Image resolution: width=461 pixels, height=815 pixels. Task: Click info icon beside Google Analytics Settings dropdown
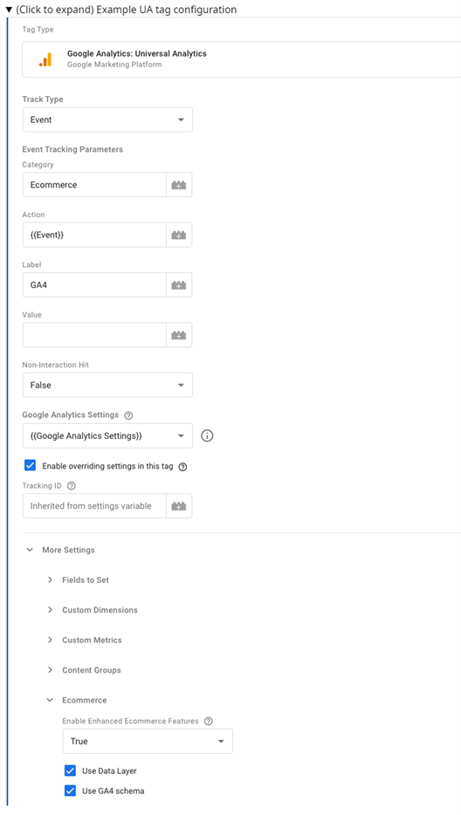coord(207,436)
